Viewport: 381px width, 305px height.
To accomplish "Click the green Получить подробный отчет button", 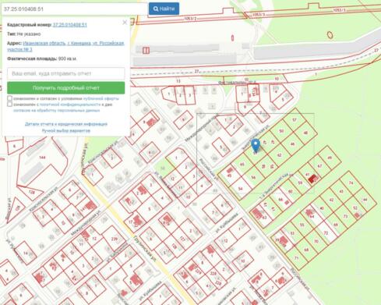I will tap(66, 88).
